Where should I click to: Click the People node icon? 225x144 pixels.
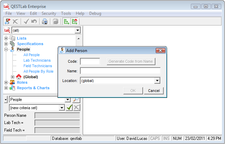[x=12, y=49]
